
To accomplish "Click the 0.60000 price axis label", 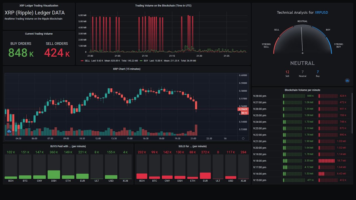I will pyautogui.click(x=243, y=75).
